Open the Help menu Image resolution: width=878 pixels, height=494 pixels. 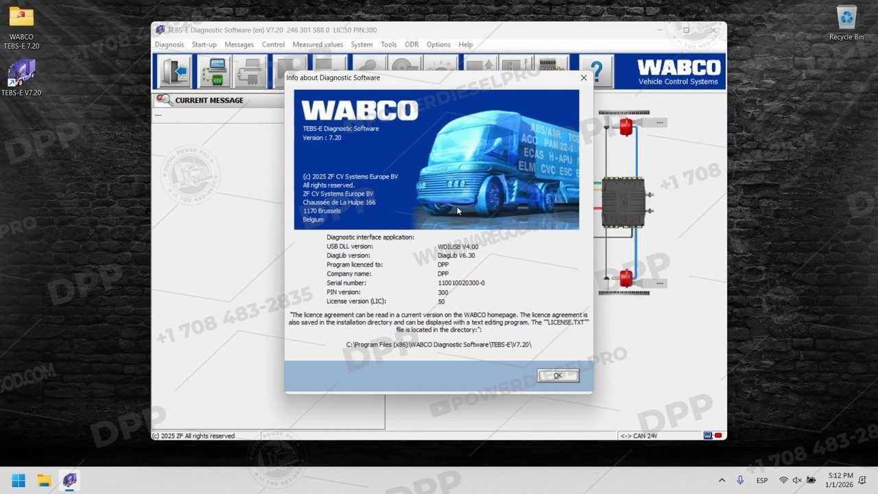[x=466, y=45]
